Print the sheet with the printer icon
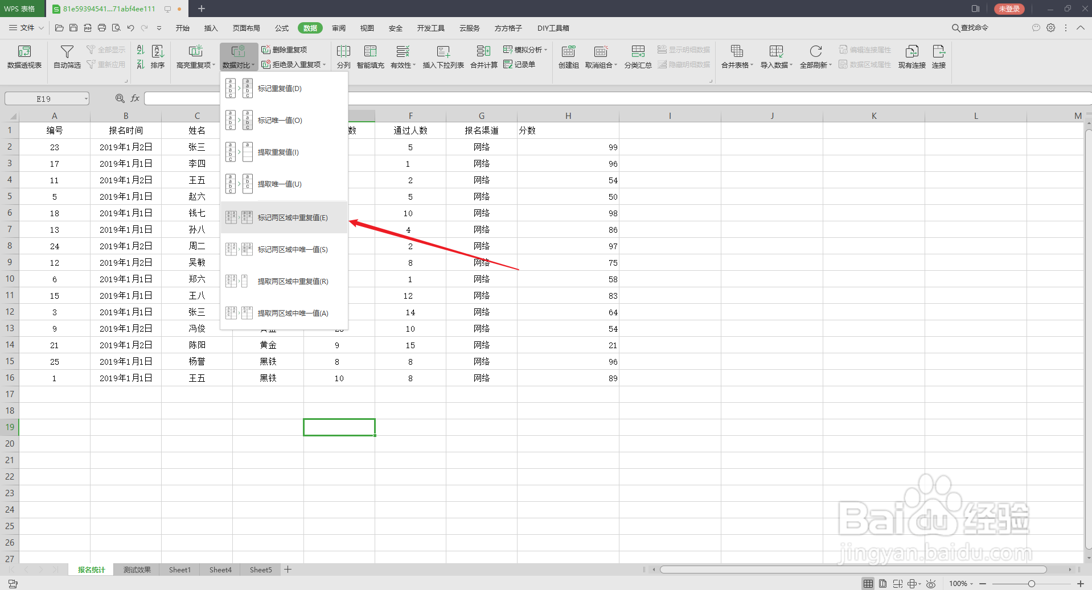 (102, 28)
